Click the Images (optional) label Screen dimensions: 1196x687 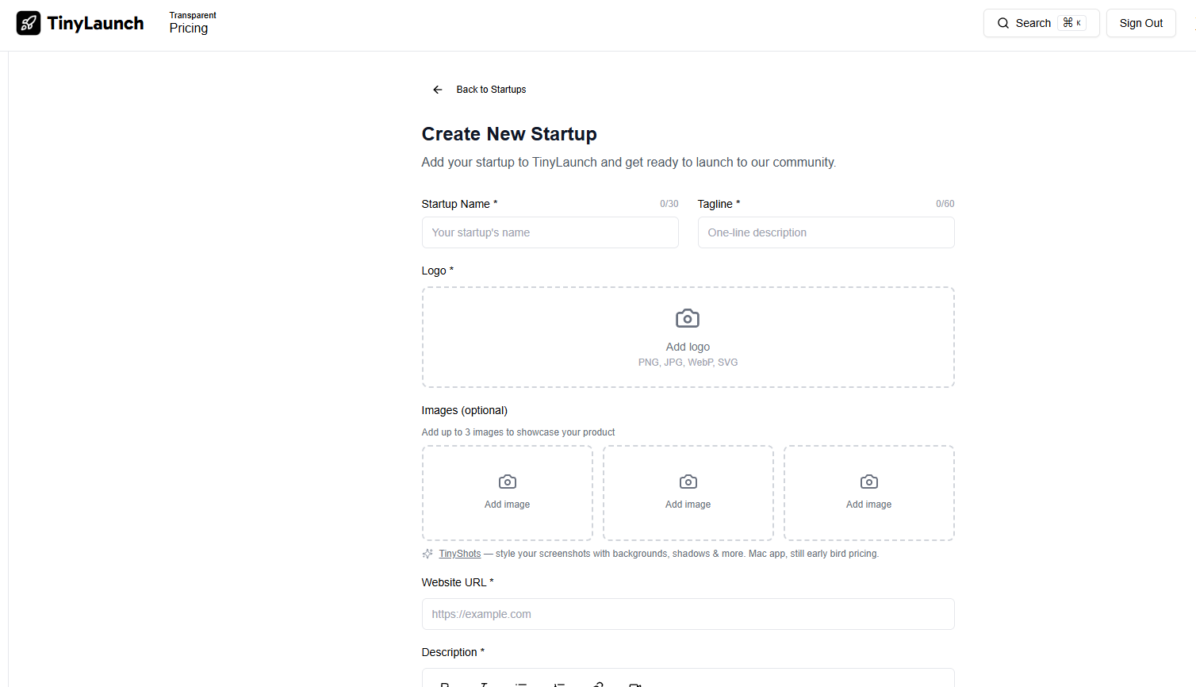pyautogui.click(x=465, y=410)
